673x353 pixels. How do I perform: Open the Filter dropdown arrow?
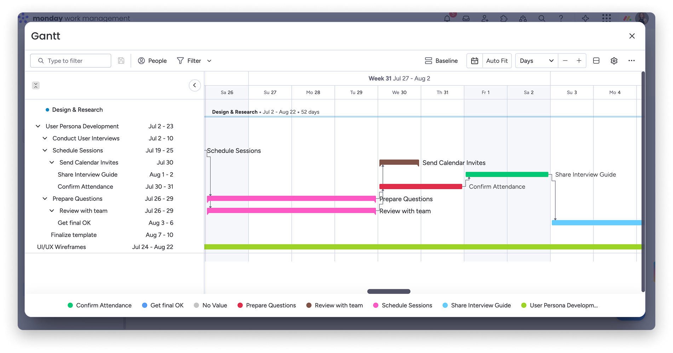click(209, 61)
